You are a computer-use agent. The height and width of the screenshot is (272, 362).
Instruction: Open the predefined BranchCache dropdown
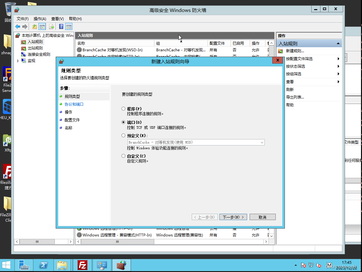tap(196, 142)
